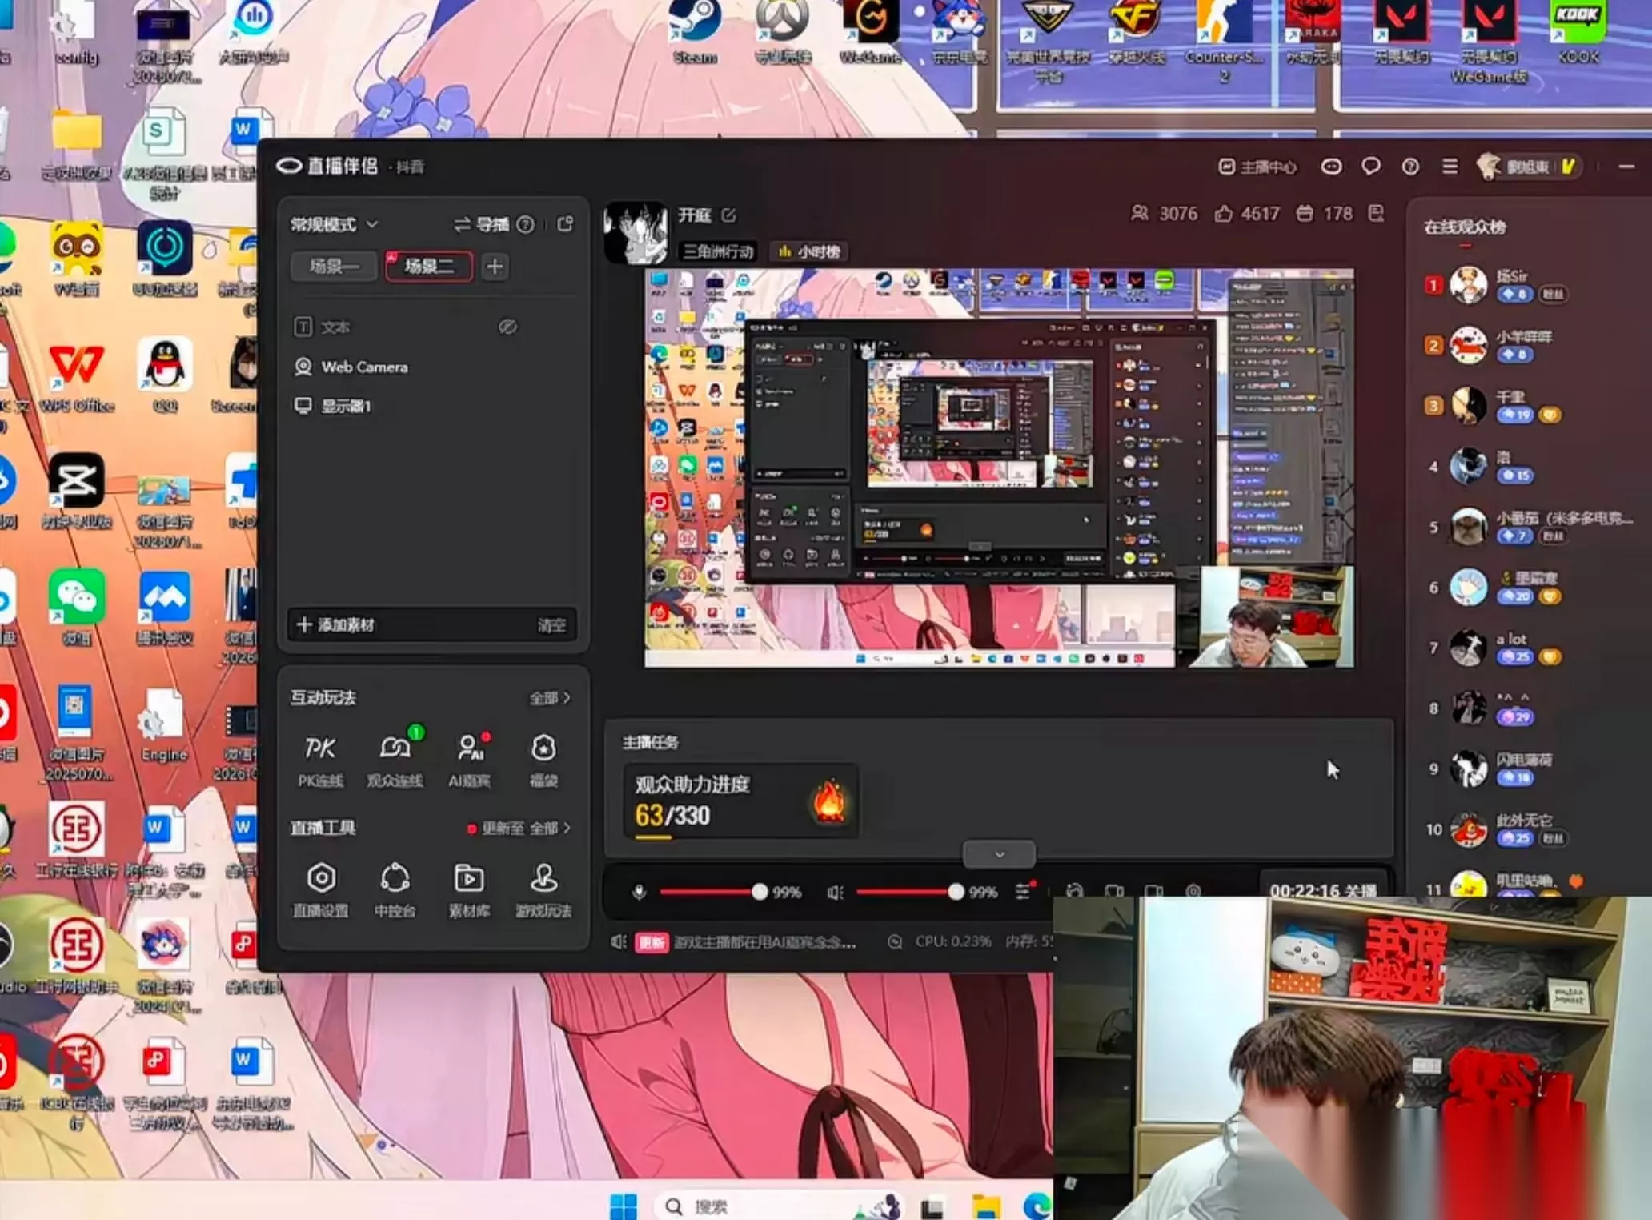Expand 常规模式 mode dropdown
The height and width of the screenshot is (1220, 1652).
pyautogui.click(x=334, y=224)
